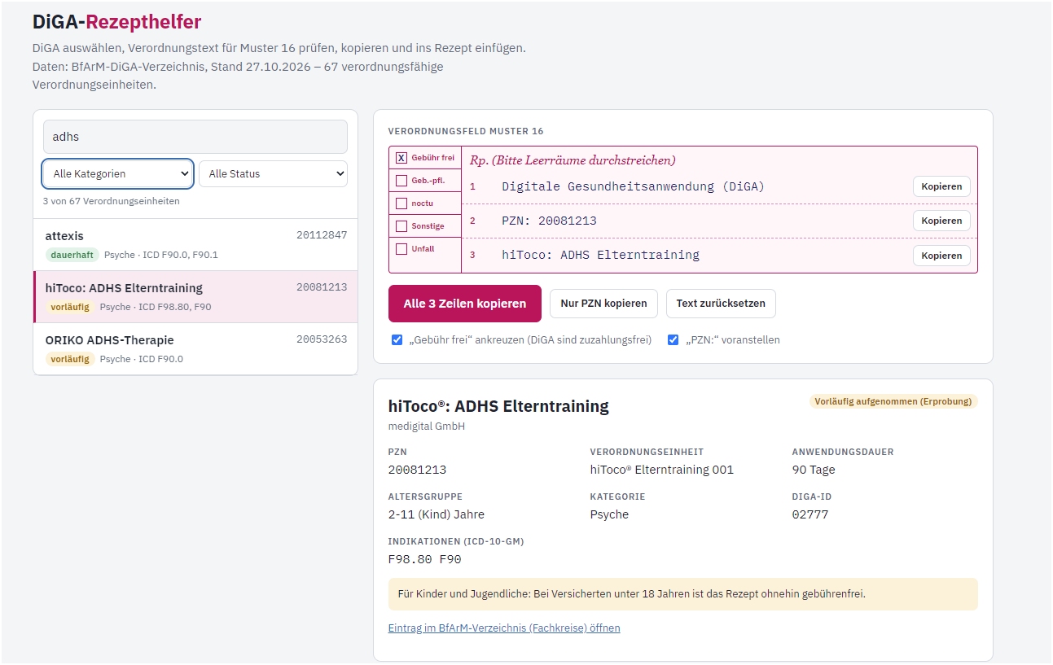Select the attexis list entry
The height and width of the screenshot is (665, 1053).
point(195,245)
